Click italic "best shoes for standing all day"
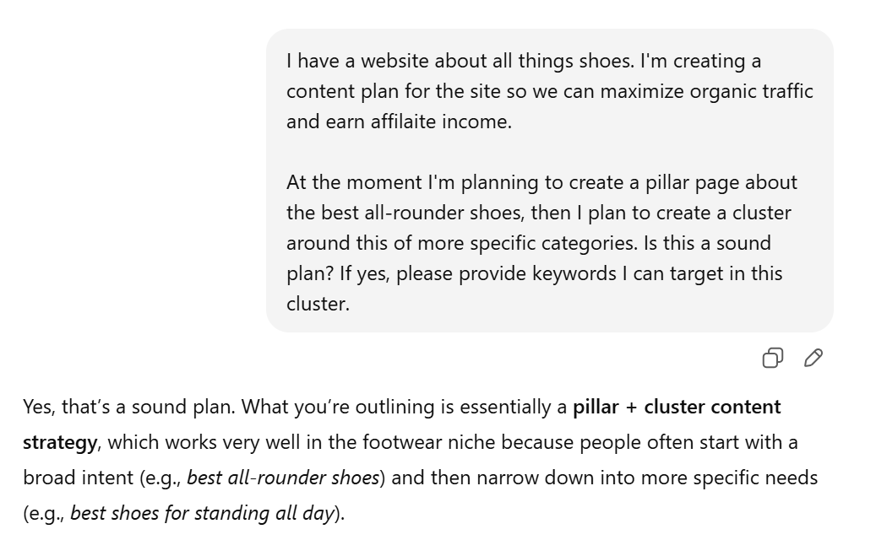Screen dimensions: 876x540 click(203, 513)
